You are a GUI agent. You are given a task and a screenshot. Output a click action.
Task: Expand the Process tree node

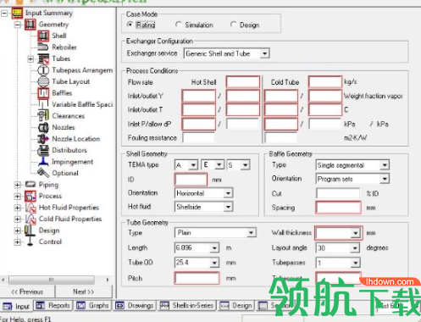point(18,197)
